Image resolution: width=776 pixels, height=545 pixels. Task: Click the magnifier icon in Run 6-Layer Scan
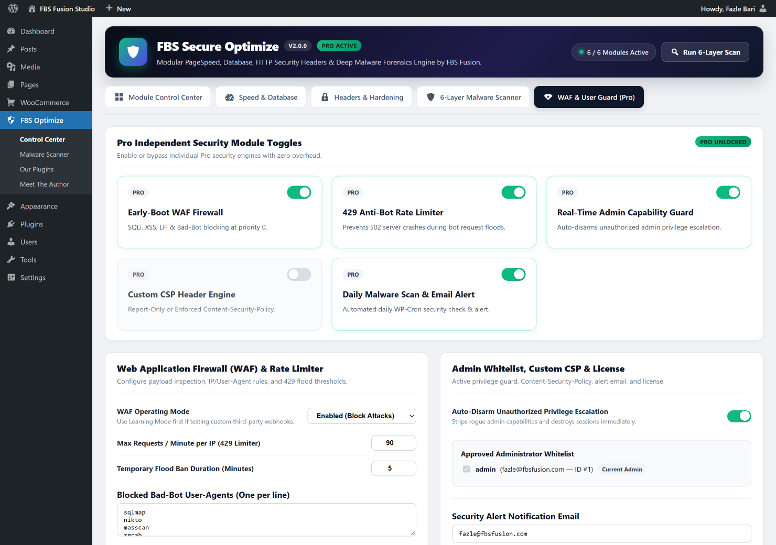675,52
